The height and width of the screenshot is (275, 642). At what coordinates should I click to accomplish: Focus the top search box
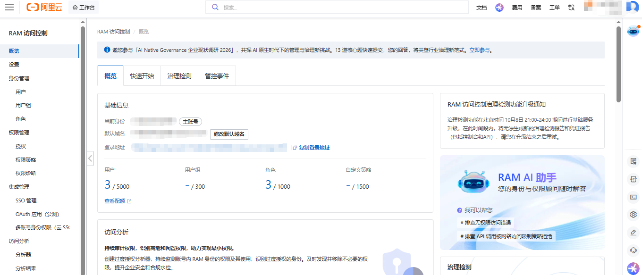click(x=337, y=7)
